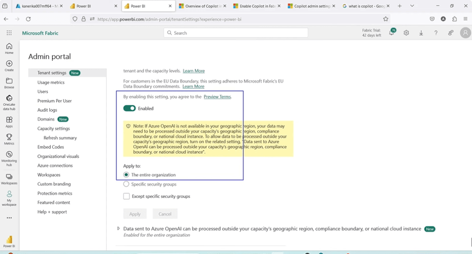Open Domains admin page

point(46,119)
